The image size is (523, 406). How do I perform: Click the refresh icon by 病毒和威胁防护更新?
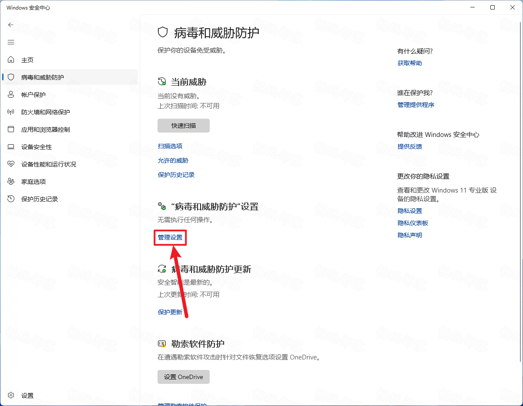[x=162, y=269]
